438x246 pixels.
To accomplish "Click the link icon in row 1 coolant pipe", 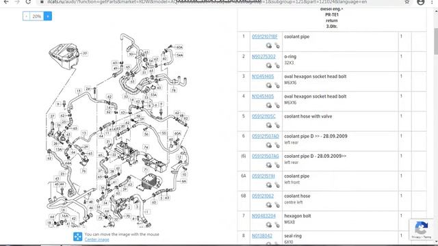I will coord(276,46).
